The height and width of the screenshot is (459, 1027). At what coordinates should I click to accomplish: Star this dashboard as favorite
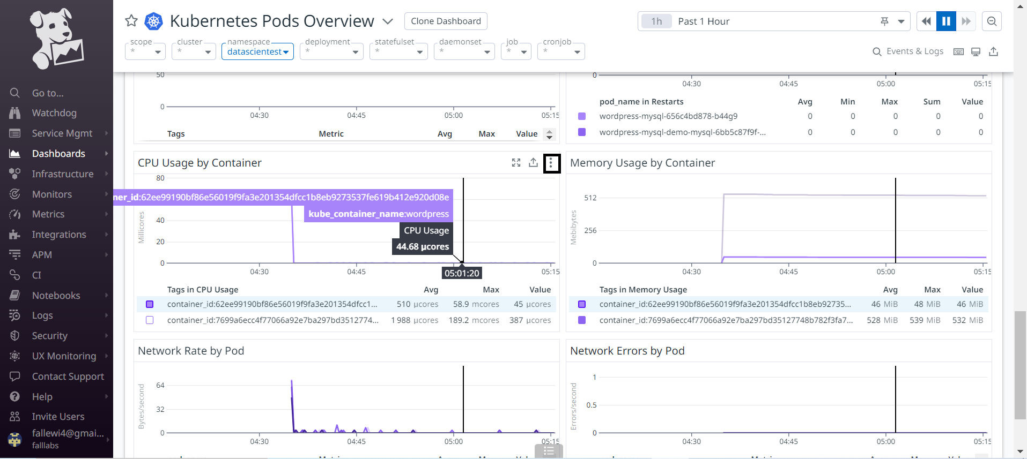click(x=131, y=21)
